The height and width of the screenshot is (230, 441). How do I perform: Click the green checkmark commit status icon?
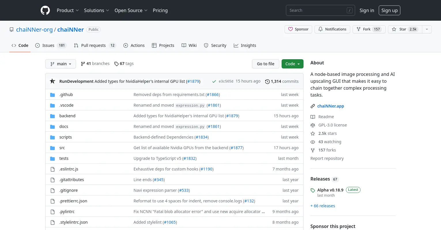(x=214, y=82)
